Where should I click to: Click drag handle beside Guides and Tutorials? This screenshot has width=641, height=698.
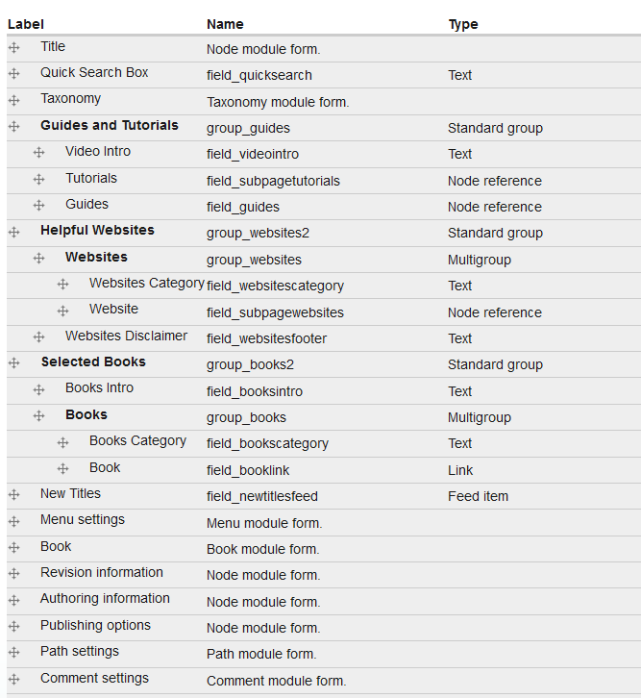(x=13, y=126)
